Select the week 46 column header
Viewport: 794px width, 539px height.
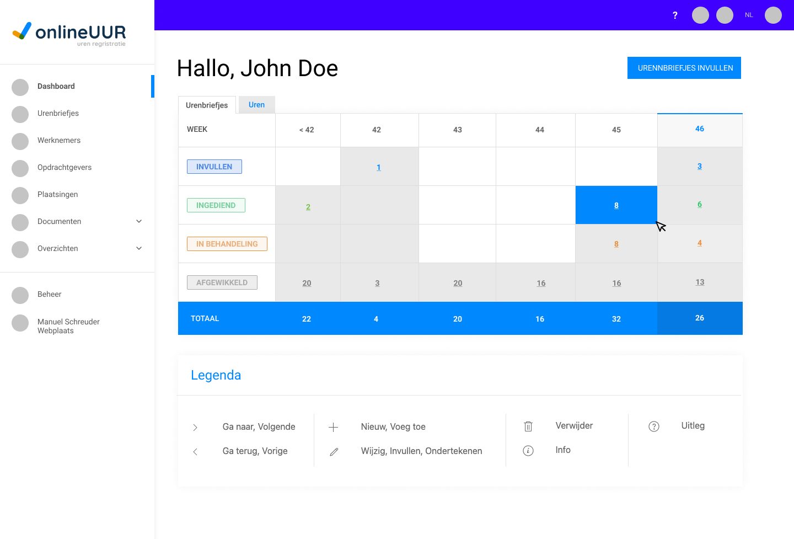pos(700,129)
